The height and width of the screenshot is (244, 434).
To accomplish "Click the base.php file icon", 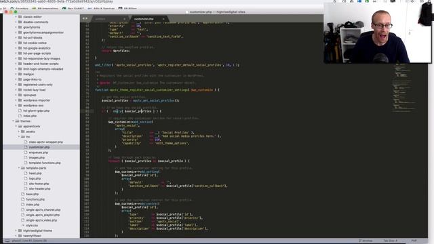I will click(23, 195).
